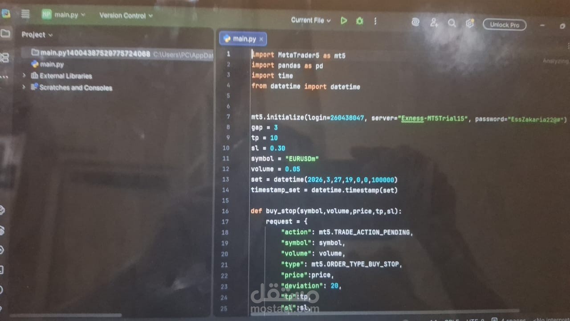Viewport: 570px width, 321px height.
Task: Click the "action": mt5.TRADE_ACTION_PENDING line
Action: (347, 232)
